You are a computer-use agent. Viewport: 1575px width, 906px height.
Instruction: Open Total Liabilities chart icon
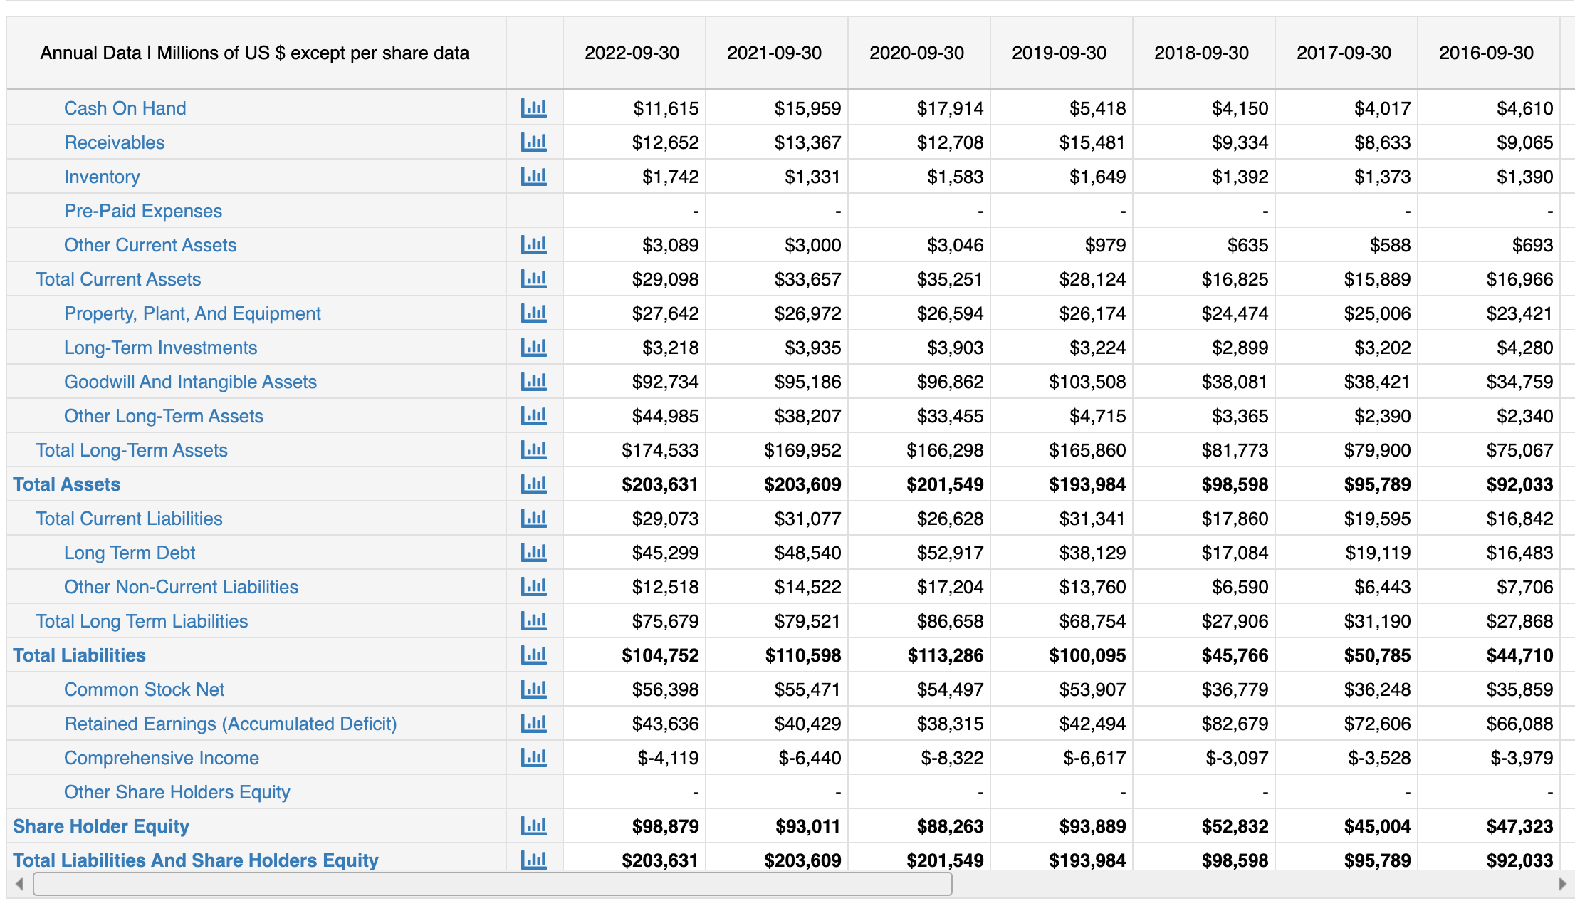(533, 655)
